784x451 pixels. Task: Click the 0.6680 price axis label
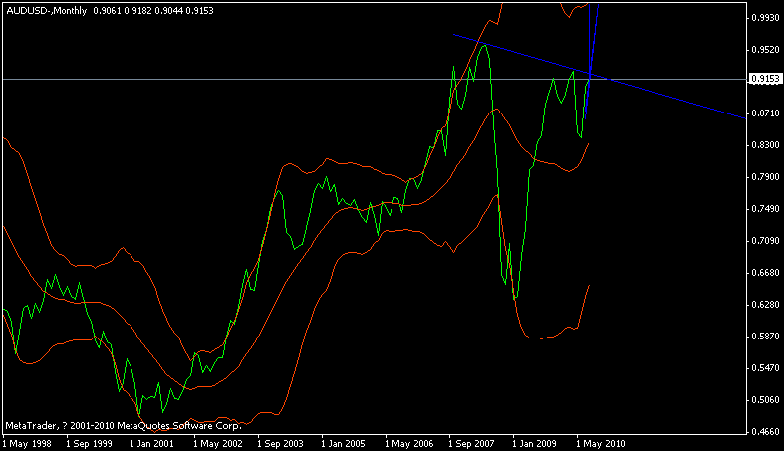click(765, 273)
